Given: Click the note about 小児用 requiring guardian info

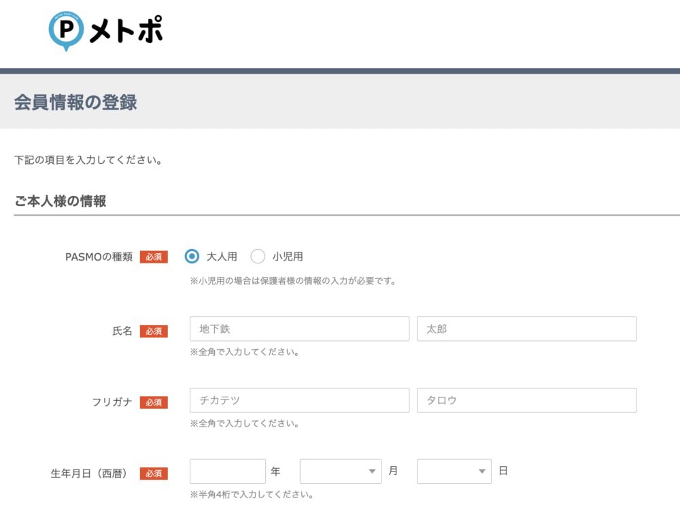Looking at the screenshot, I should (x=293, y=280).
